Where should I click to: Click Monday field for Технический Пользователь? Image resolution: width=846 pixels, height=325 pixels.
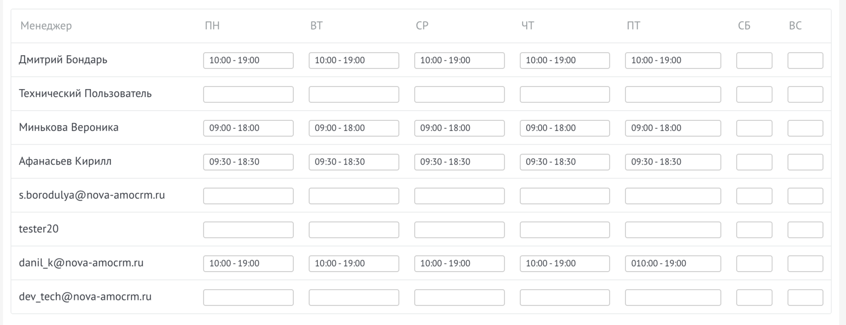point(248,94)
